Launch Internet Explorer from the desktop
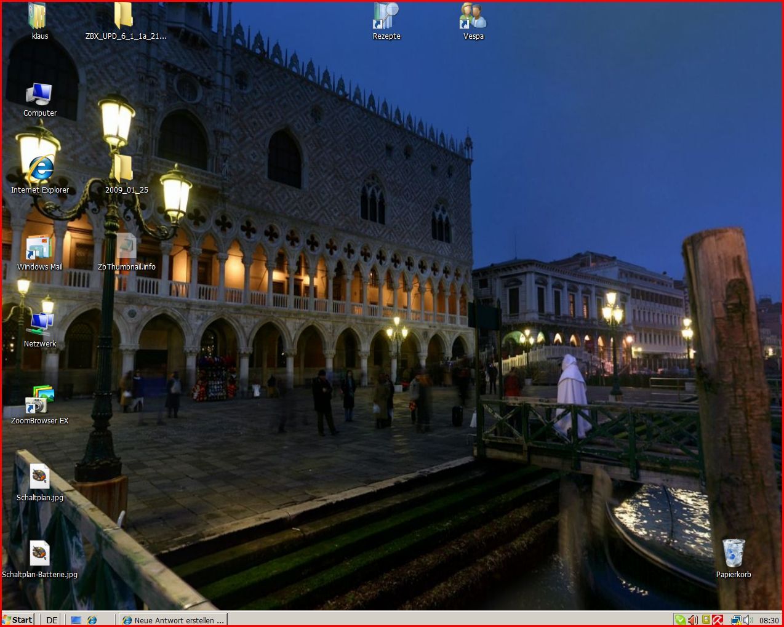The image size is (784, 627). [x=40, y=170]
